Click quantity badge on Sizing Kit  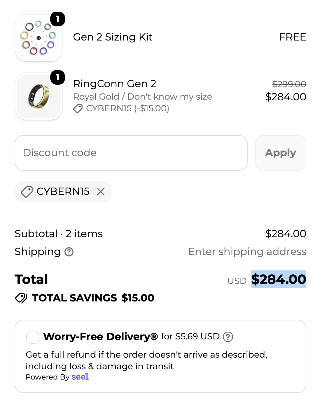(58, 19)
